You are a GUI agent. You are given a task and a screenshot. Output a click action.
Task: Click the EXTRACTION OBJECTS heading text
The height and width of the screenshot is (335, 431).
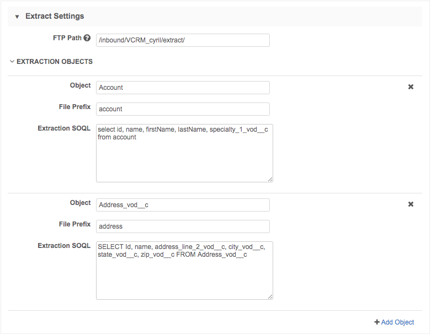54,62
